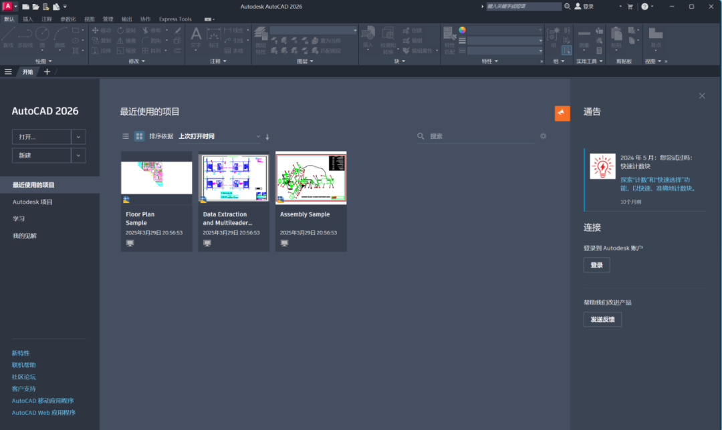Open the 参数化 ribbon tab
Image resolution: width=722 pixels, height=430 pixels.
click(68, 19)
